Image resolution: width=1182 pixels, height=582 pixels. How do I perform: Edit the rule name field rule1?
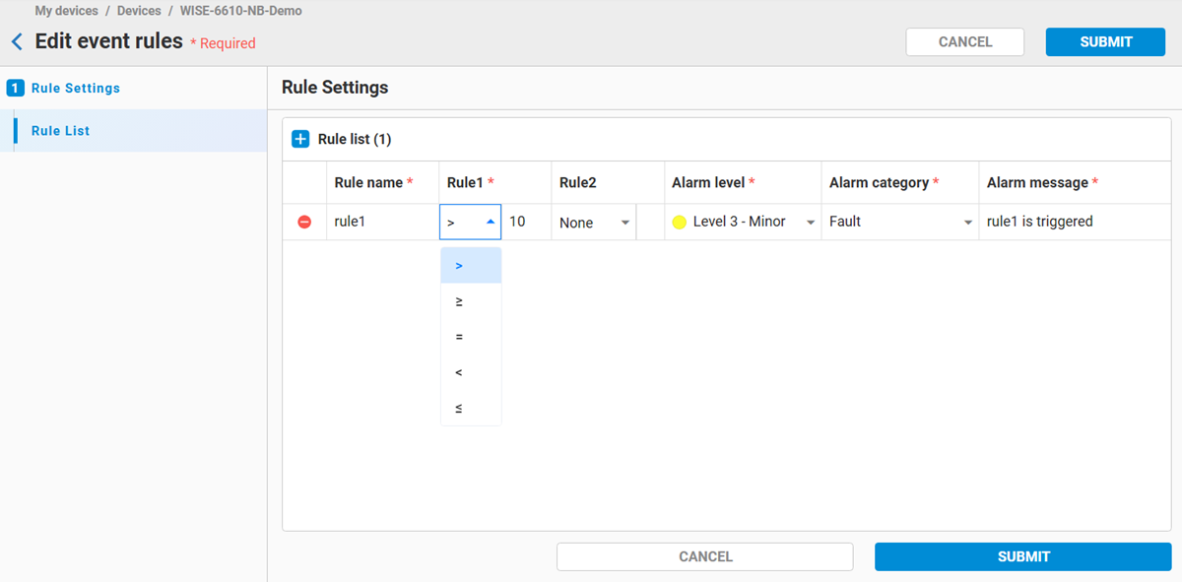380,223
